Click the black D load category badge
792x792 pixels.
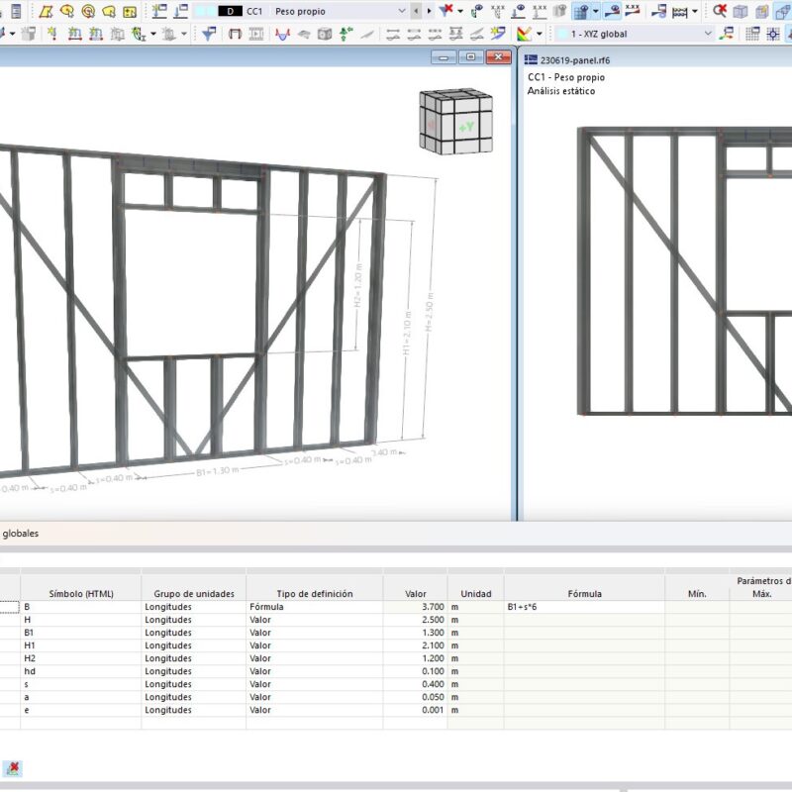231,11
